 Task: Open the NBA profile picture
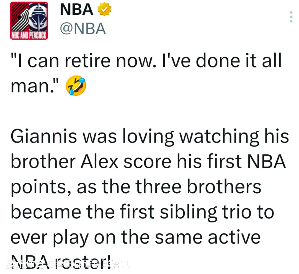(x=29, y=20)
